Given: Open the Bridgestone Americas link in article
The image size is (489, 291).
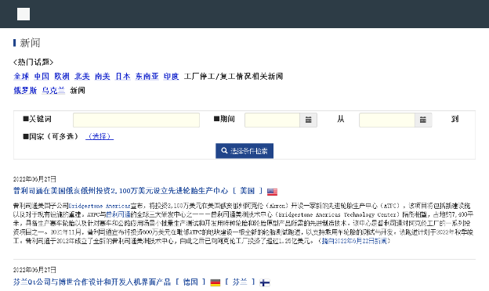Looking at the screenshot, I should point(100,206).
